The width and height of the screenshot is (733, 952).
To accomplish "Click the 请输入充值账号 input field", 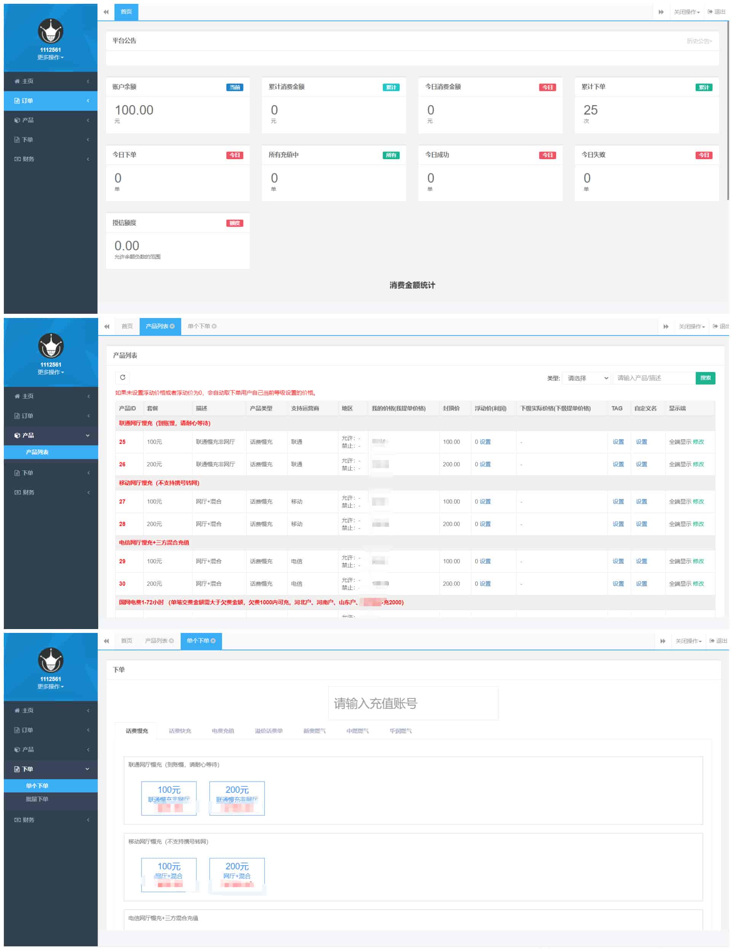I will [x=413, y=703].
